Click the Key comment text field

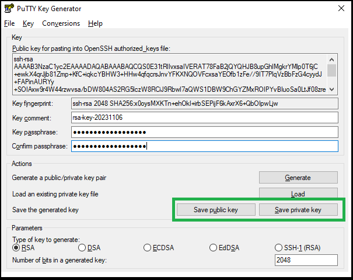[x=204, y=117]
